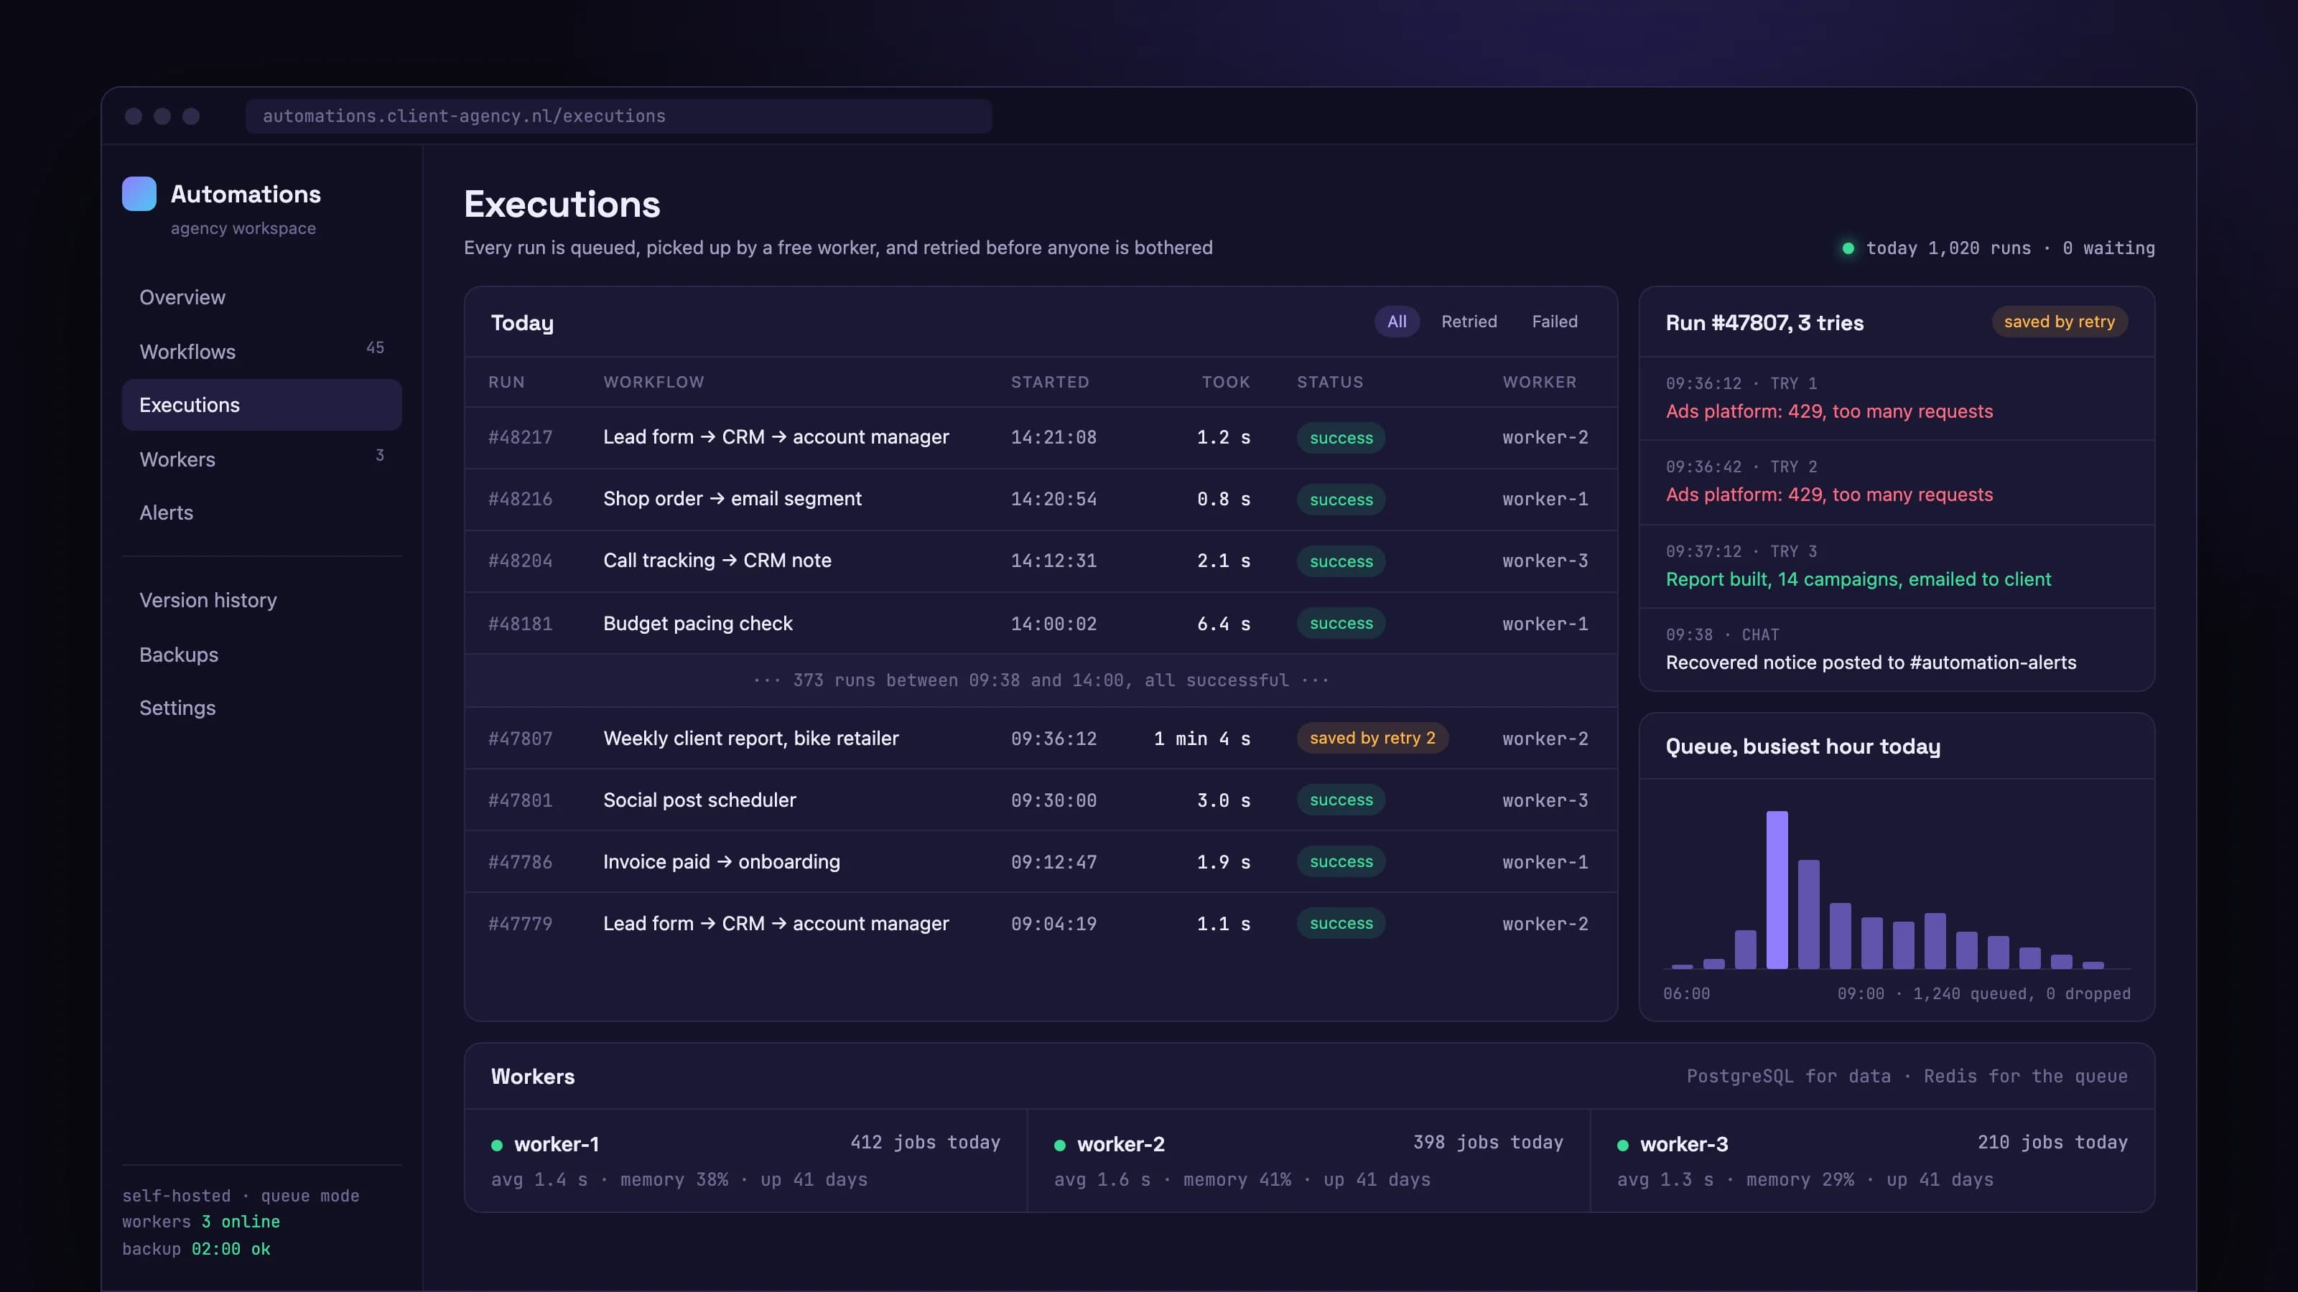This screenshot has height=1292, width=2298.
Task: Click 'Call tracking → CRM note' workflow
Action: click(x=717, y=560)
